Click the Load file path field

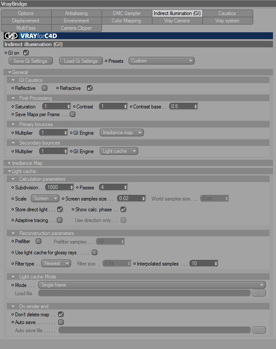(145, 293)
